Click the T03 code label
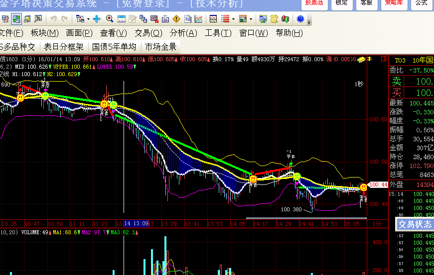The image size is (434, 275). click(x=400, y=61)
